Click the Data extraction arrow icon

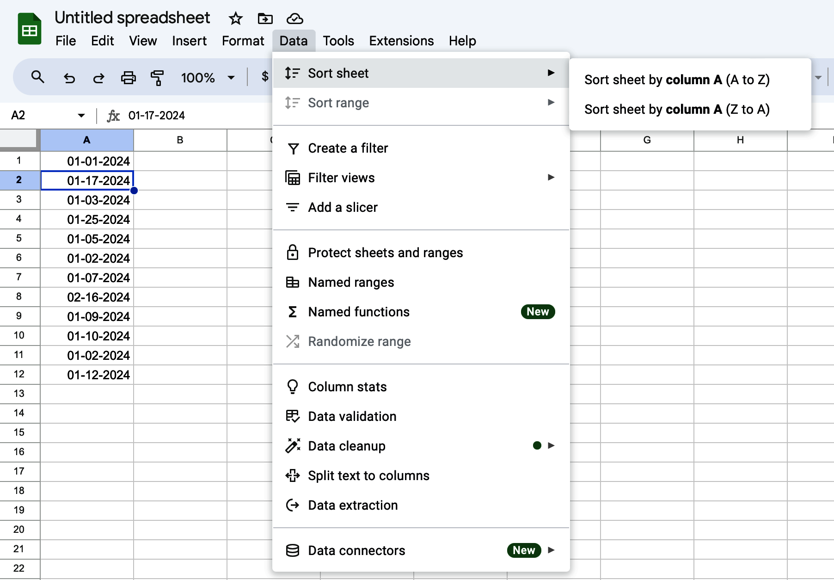(x=292, y=505)
